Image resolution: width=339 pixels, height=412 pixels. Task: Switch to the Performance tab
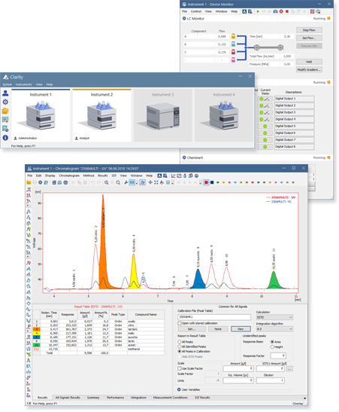click(115, 398)
